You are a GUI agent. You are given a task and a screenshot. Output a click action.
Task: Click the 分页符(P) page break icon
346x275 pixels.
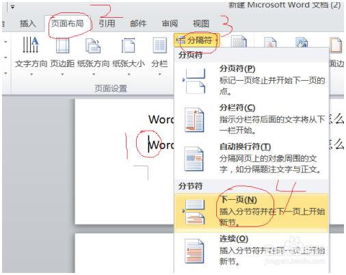194,81
